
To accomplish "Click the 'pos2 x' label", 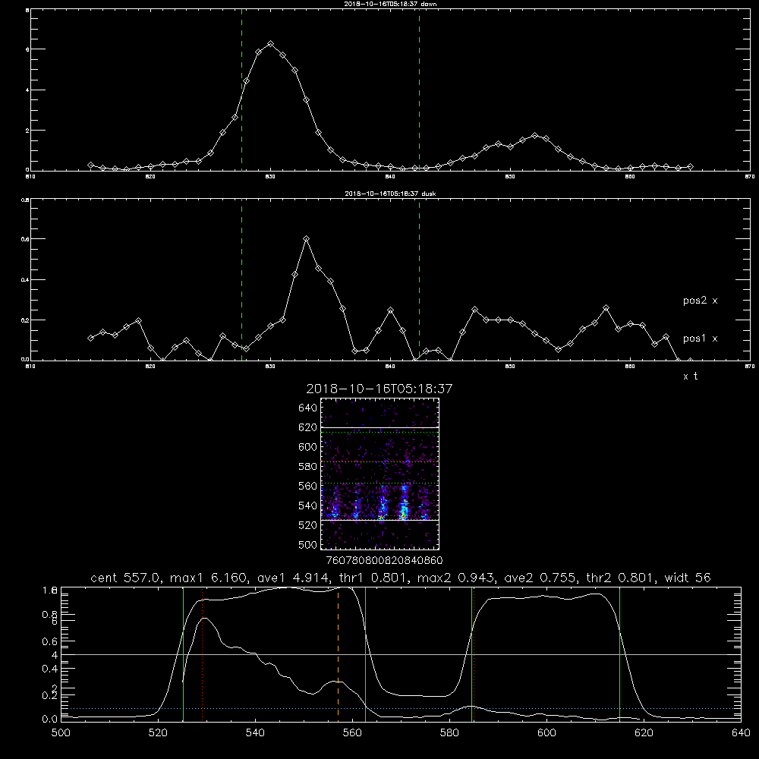I will pyautogui.click(x=701, y=301).
